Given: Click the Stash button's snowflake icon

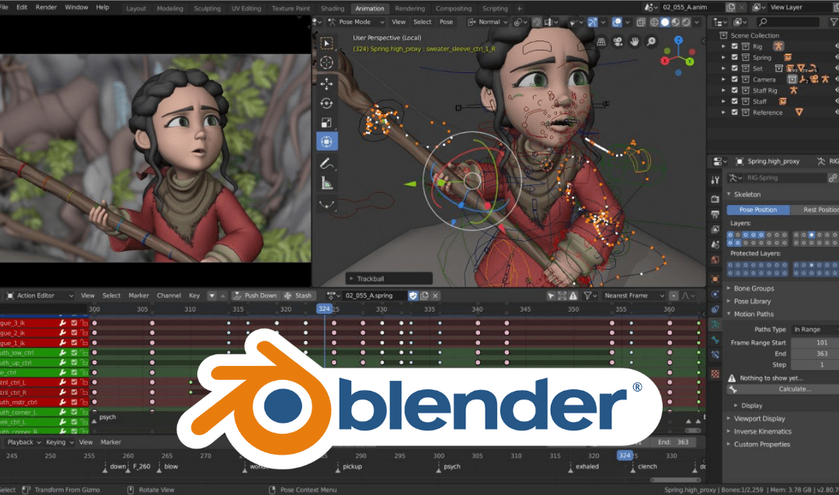Looking at the screenshot, I should click(x=287, y=296).
